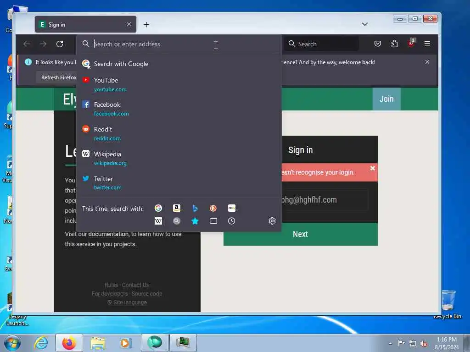Image resolution: width=470 pixels, height=352 pixels.
Task: Dismiss the login error message
Action: point(373,168)
